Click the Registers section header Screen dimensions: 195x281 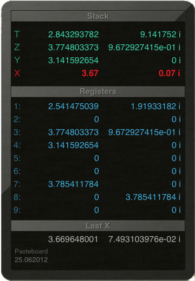(x=98, y=91)
